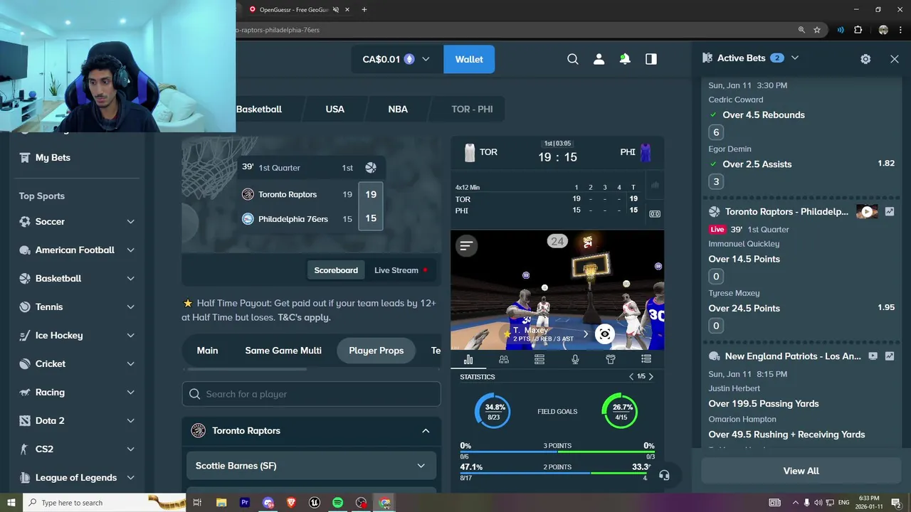Go to USA breadcrumb
Image resolution: width=911 pixels, height=512 pixels.
coord(335,109)
